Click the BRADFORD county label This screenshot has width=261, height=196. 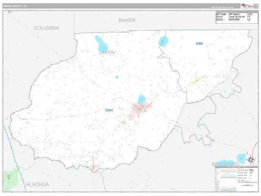point(226,164)
